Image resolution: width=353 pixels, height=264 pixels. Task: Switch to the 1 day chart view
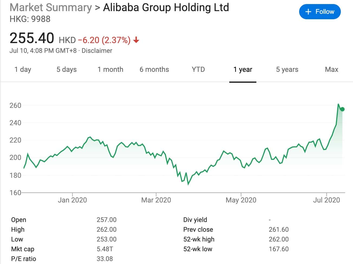tap(23, 69)
